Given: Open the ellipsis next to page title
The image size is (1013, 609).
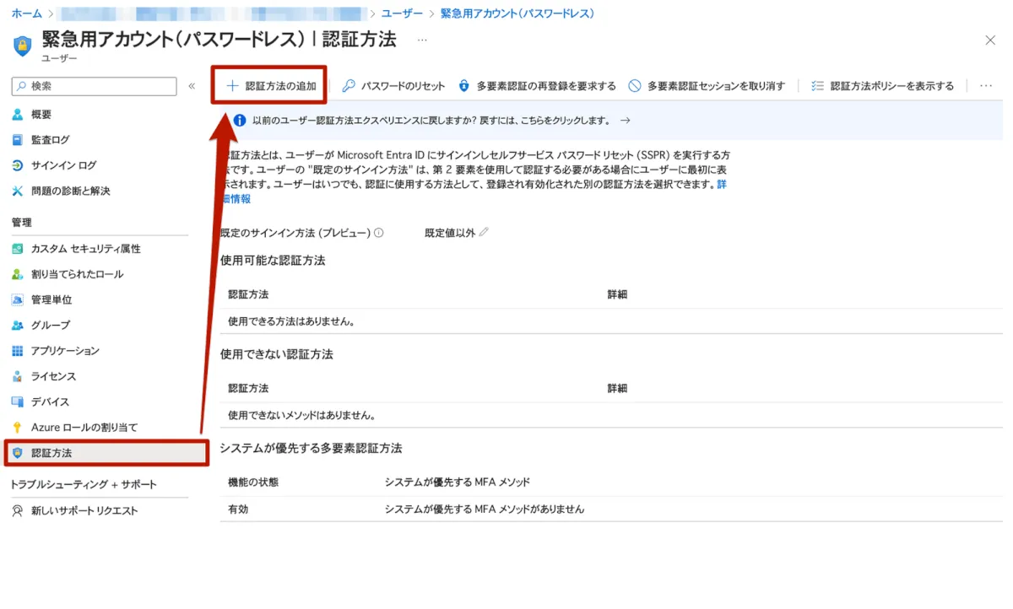Looking at the screenshot, I should [422, 40].
